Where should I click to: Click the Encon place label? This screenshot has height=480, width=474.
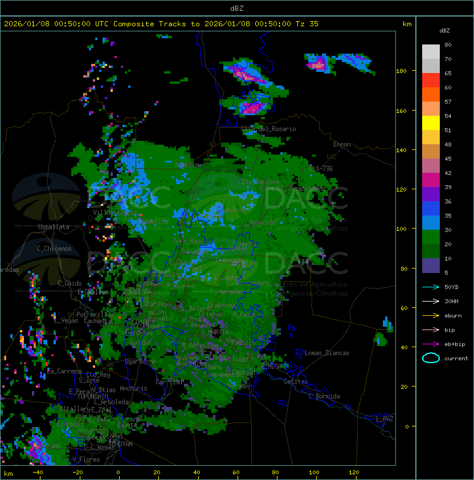(342, 144)
